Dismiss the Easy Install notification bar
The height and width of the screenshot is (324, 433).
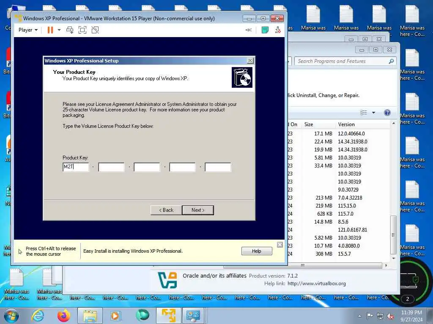pyautogui.click(x=280, y=245)
